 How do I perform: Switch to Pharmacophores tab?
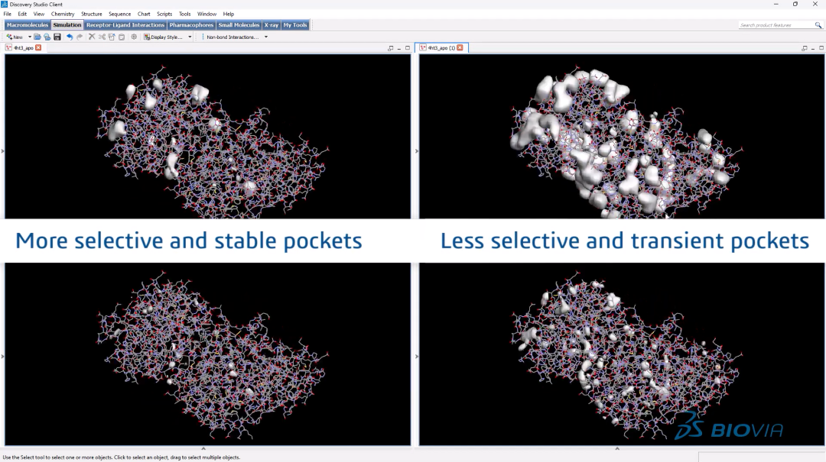click(191, 24)
